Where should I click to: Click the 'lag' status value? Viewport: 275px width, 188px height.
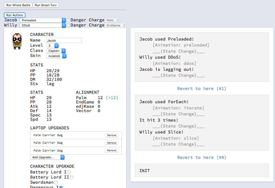(50, 84)
